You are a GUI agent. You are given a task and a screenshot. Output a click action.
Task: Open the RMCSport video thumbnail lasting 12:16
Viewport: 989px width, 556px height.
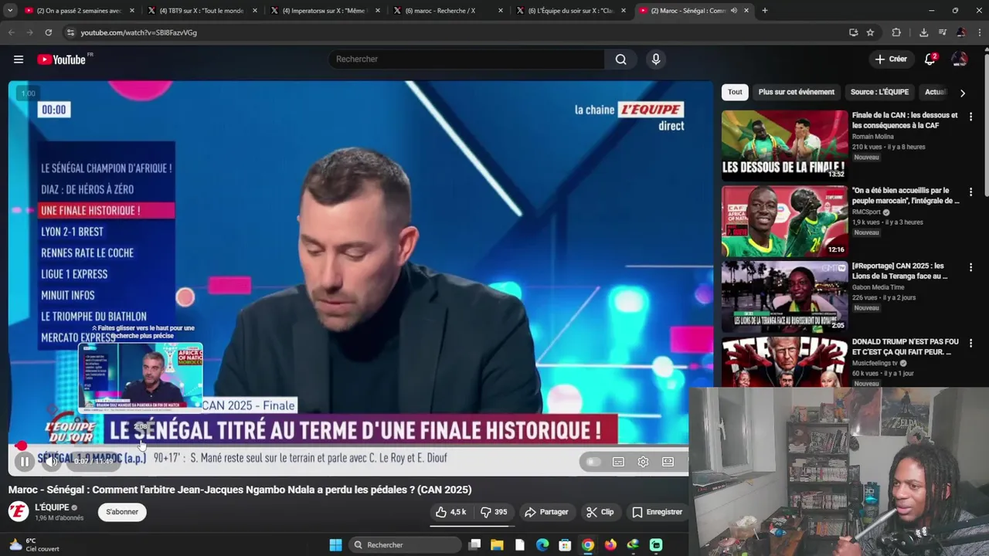pos(784,221)
